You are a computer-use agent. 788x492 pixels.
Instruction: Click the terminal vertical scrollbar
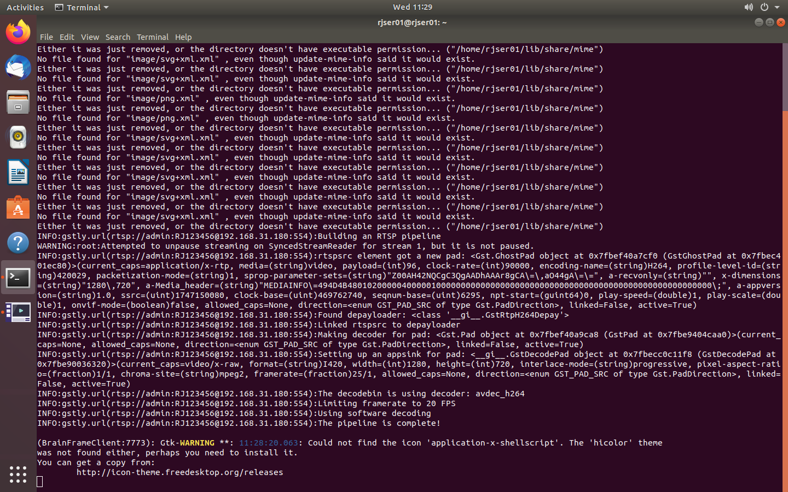click(785, 267)
